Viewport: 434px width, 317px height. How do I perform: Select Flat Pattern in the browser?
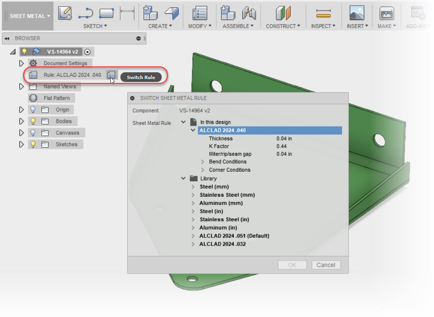[56, 98]
